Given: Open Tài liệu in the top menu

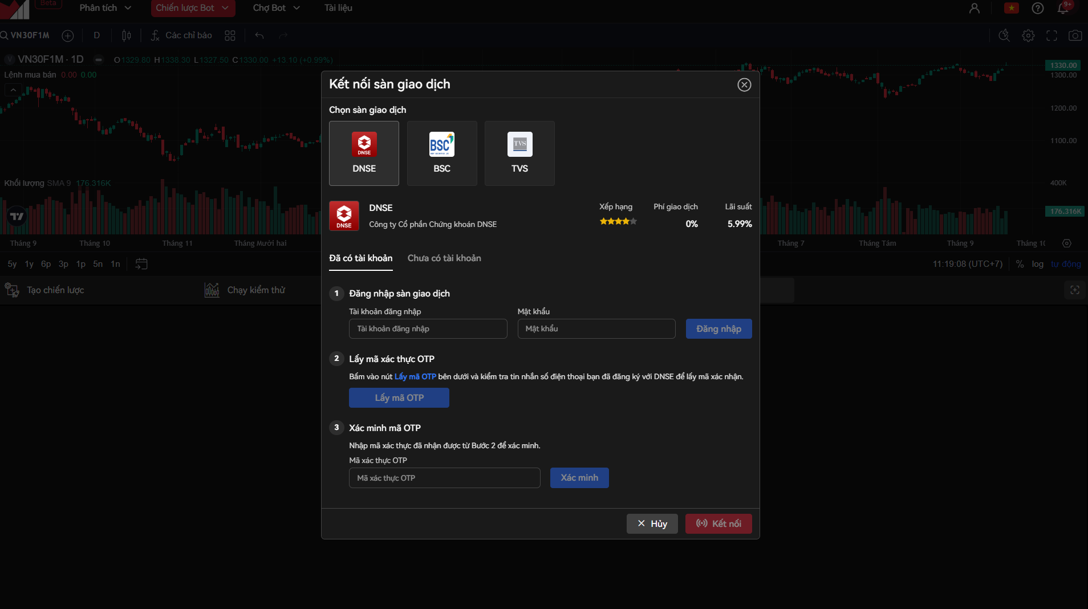Looking at the screenshot, I should 338,8.
